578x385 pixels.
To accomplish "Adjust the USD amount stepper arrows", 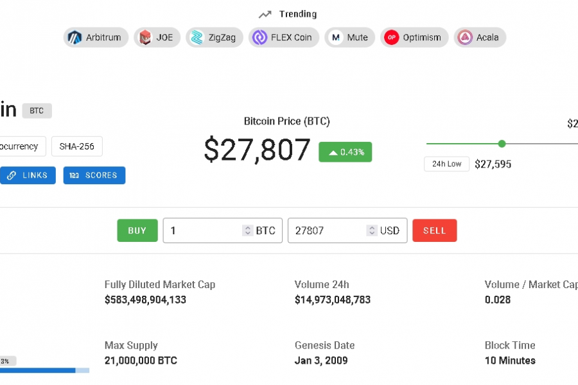I will (x=372, y=231).
